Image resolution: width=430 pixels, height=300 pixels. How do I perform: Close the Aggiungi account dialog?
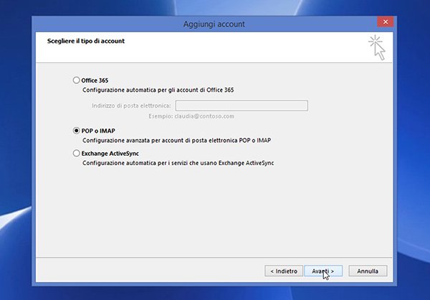(386, 22)
